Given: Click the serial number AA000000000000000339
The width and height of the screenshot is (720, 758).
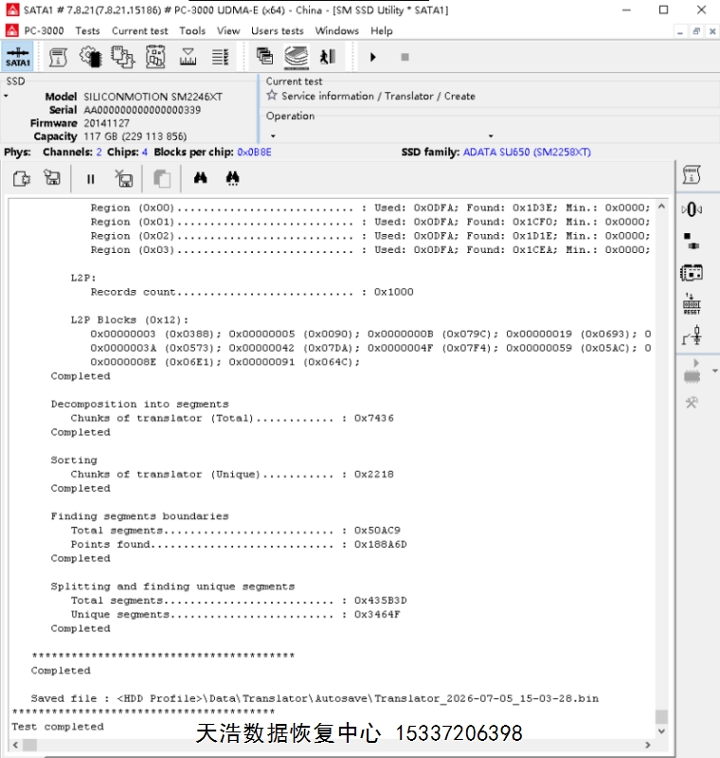Looking at the screenshot, I should [x=142, y=110].
